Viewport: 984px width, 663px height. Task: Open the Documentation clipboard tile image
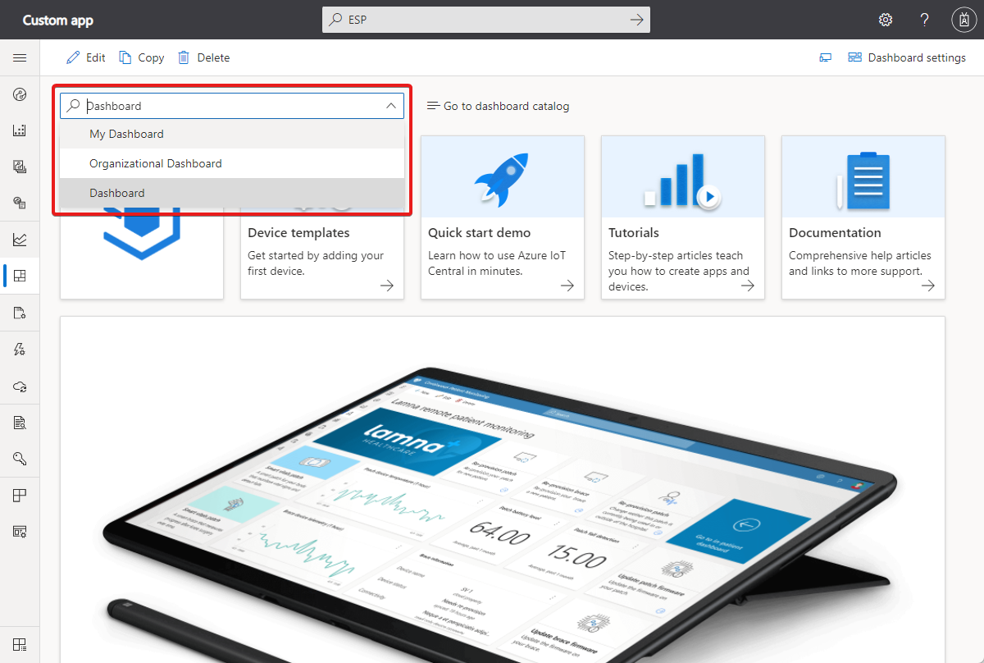(x=863, y=177)
